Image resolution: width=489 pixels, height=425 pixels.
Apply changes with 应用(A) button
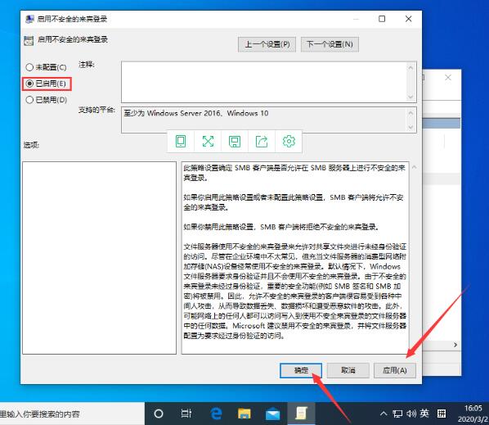point(395,370)
